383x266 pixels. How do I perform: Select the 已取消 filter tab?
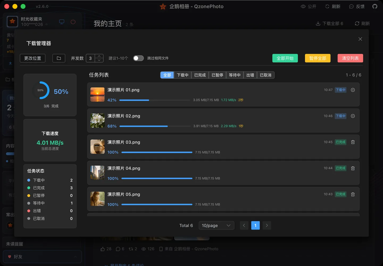click(266, 75)
